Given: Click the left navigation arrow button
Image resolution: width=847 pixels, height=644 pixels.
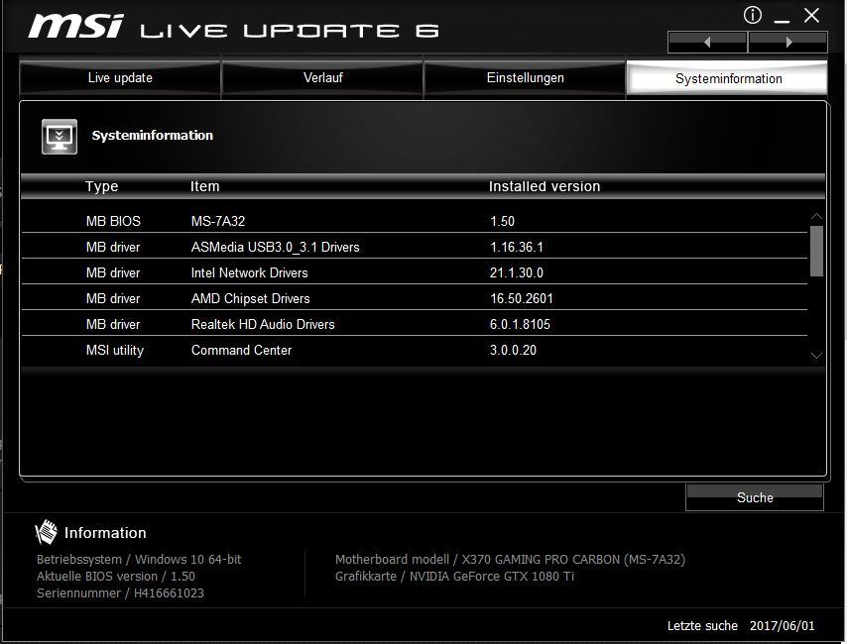Looking at the screenshot, I should (707, 42).
